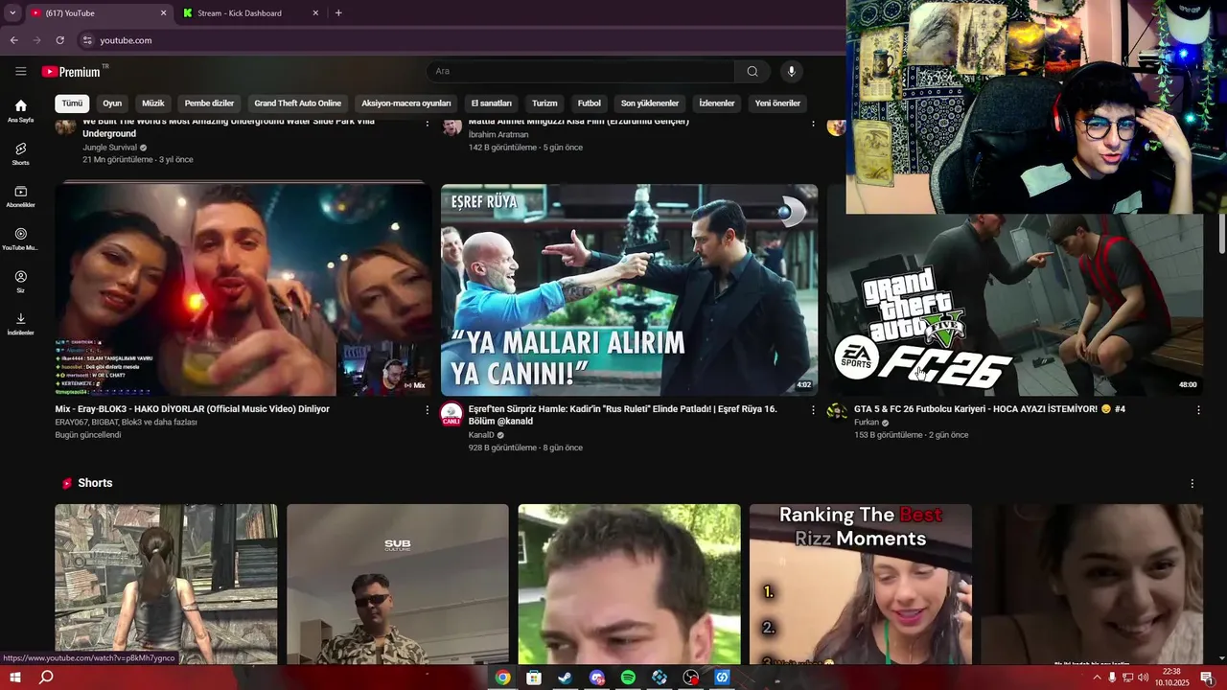
Task: Play the GTA 5 & FC26 video thumbnail
Action: 1015,305
